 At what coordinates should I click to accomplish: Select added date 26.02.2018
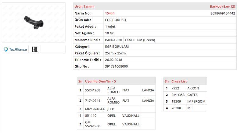coord(113,60)
